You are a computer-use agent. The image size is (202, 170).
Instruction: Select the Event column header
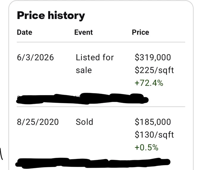(83, 32)
